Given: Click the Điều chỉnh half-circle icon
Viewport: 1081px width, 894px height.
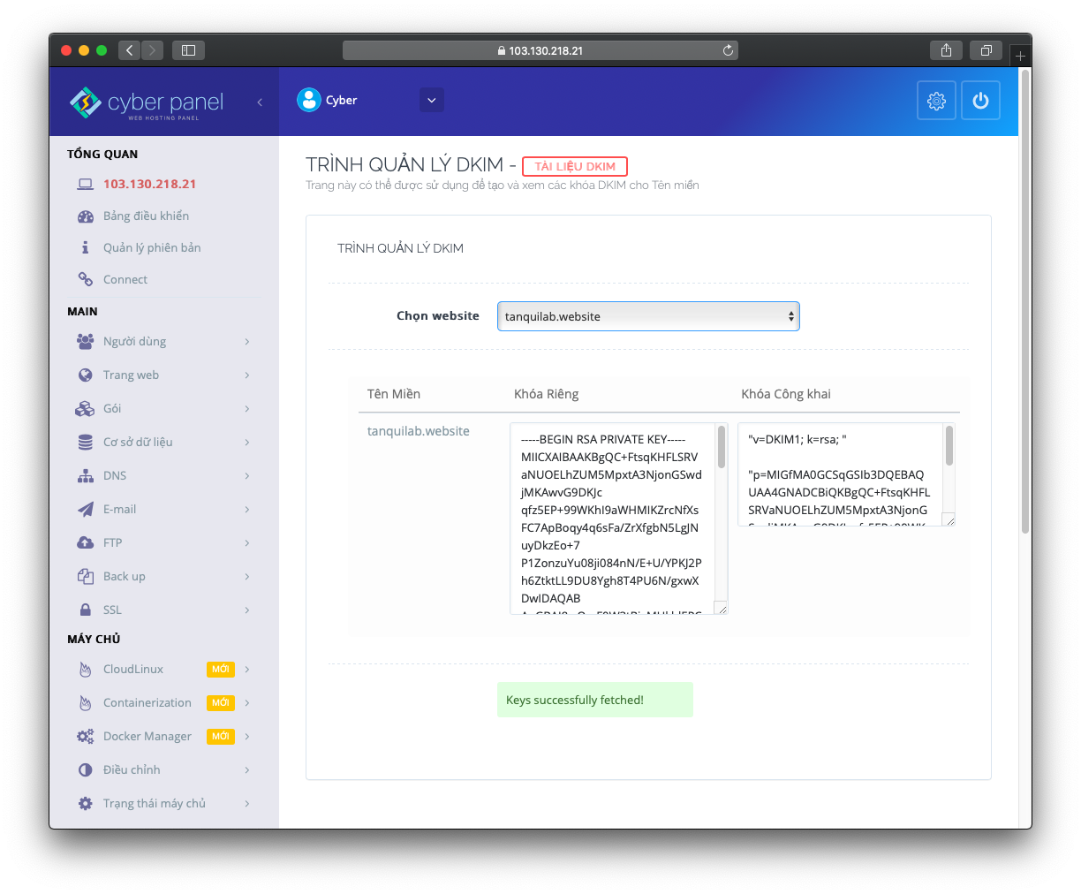Looking at the screenshot, I should pyautogui.click(x=86, y=770).
